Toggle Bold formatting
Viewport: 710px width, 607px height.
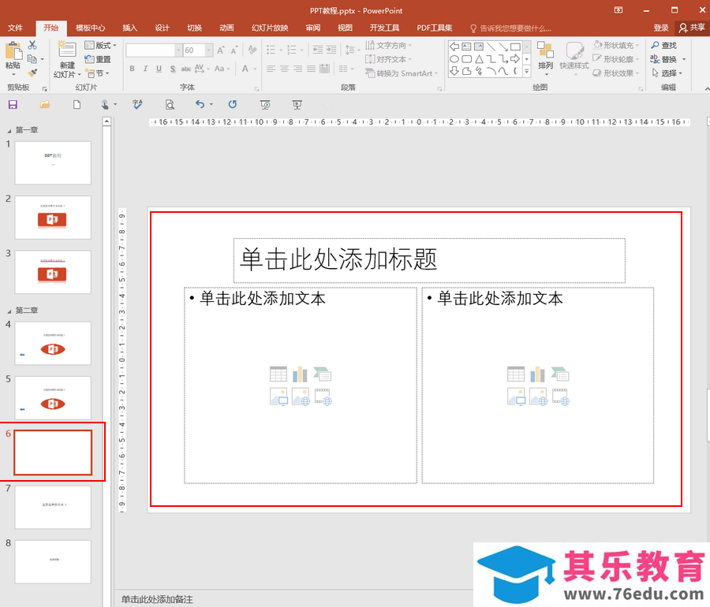(x=132, y=69)
